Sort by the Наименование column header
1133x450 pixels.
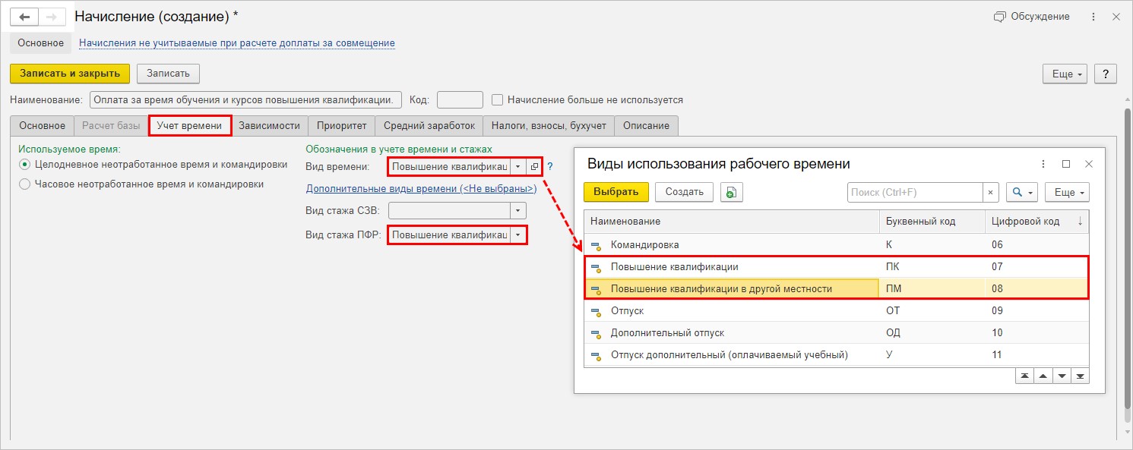click(x=732, y=221)
